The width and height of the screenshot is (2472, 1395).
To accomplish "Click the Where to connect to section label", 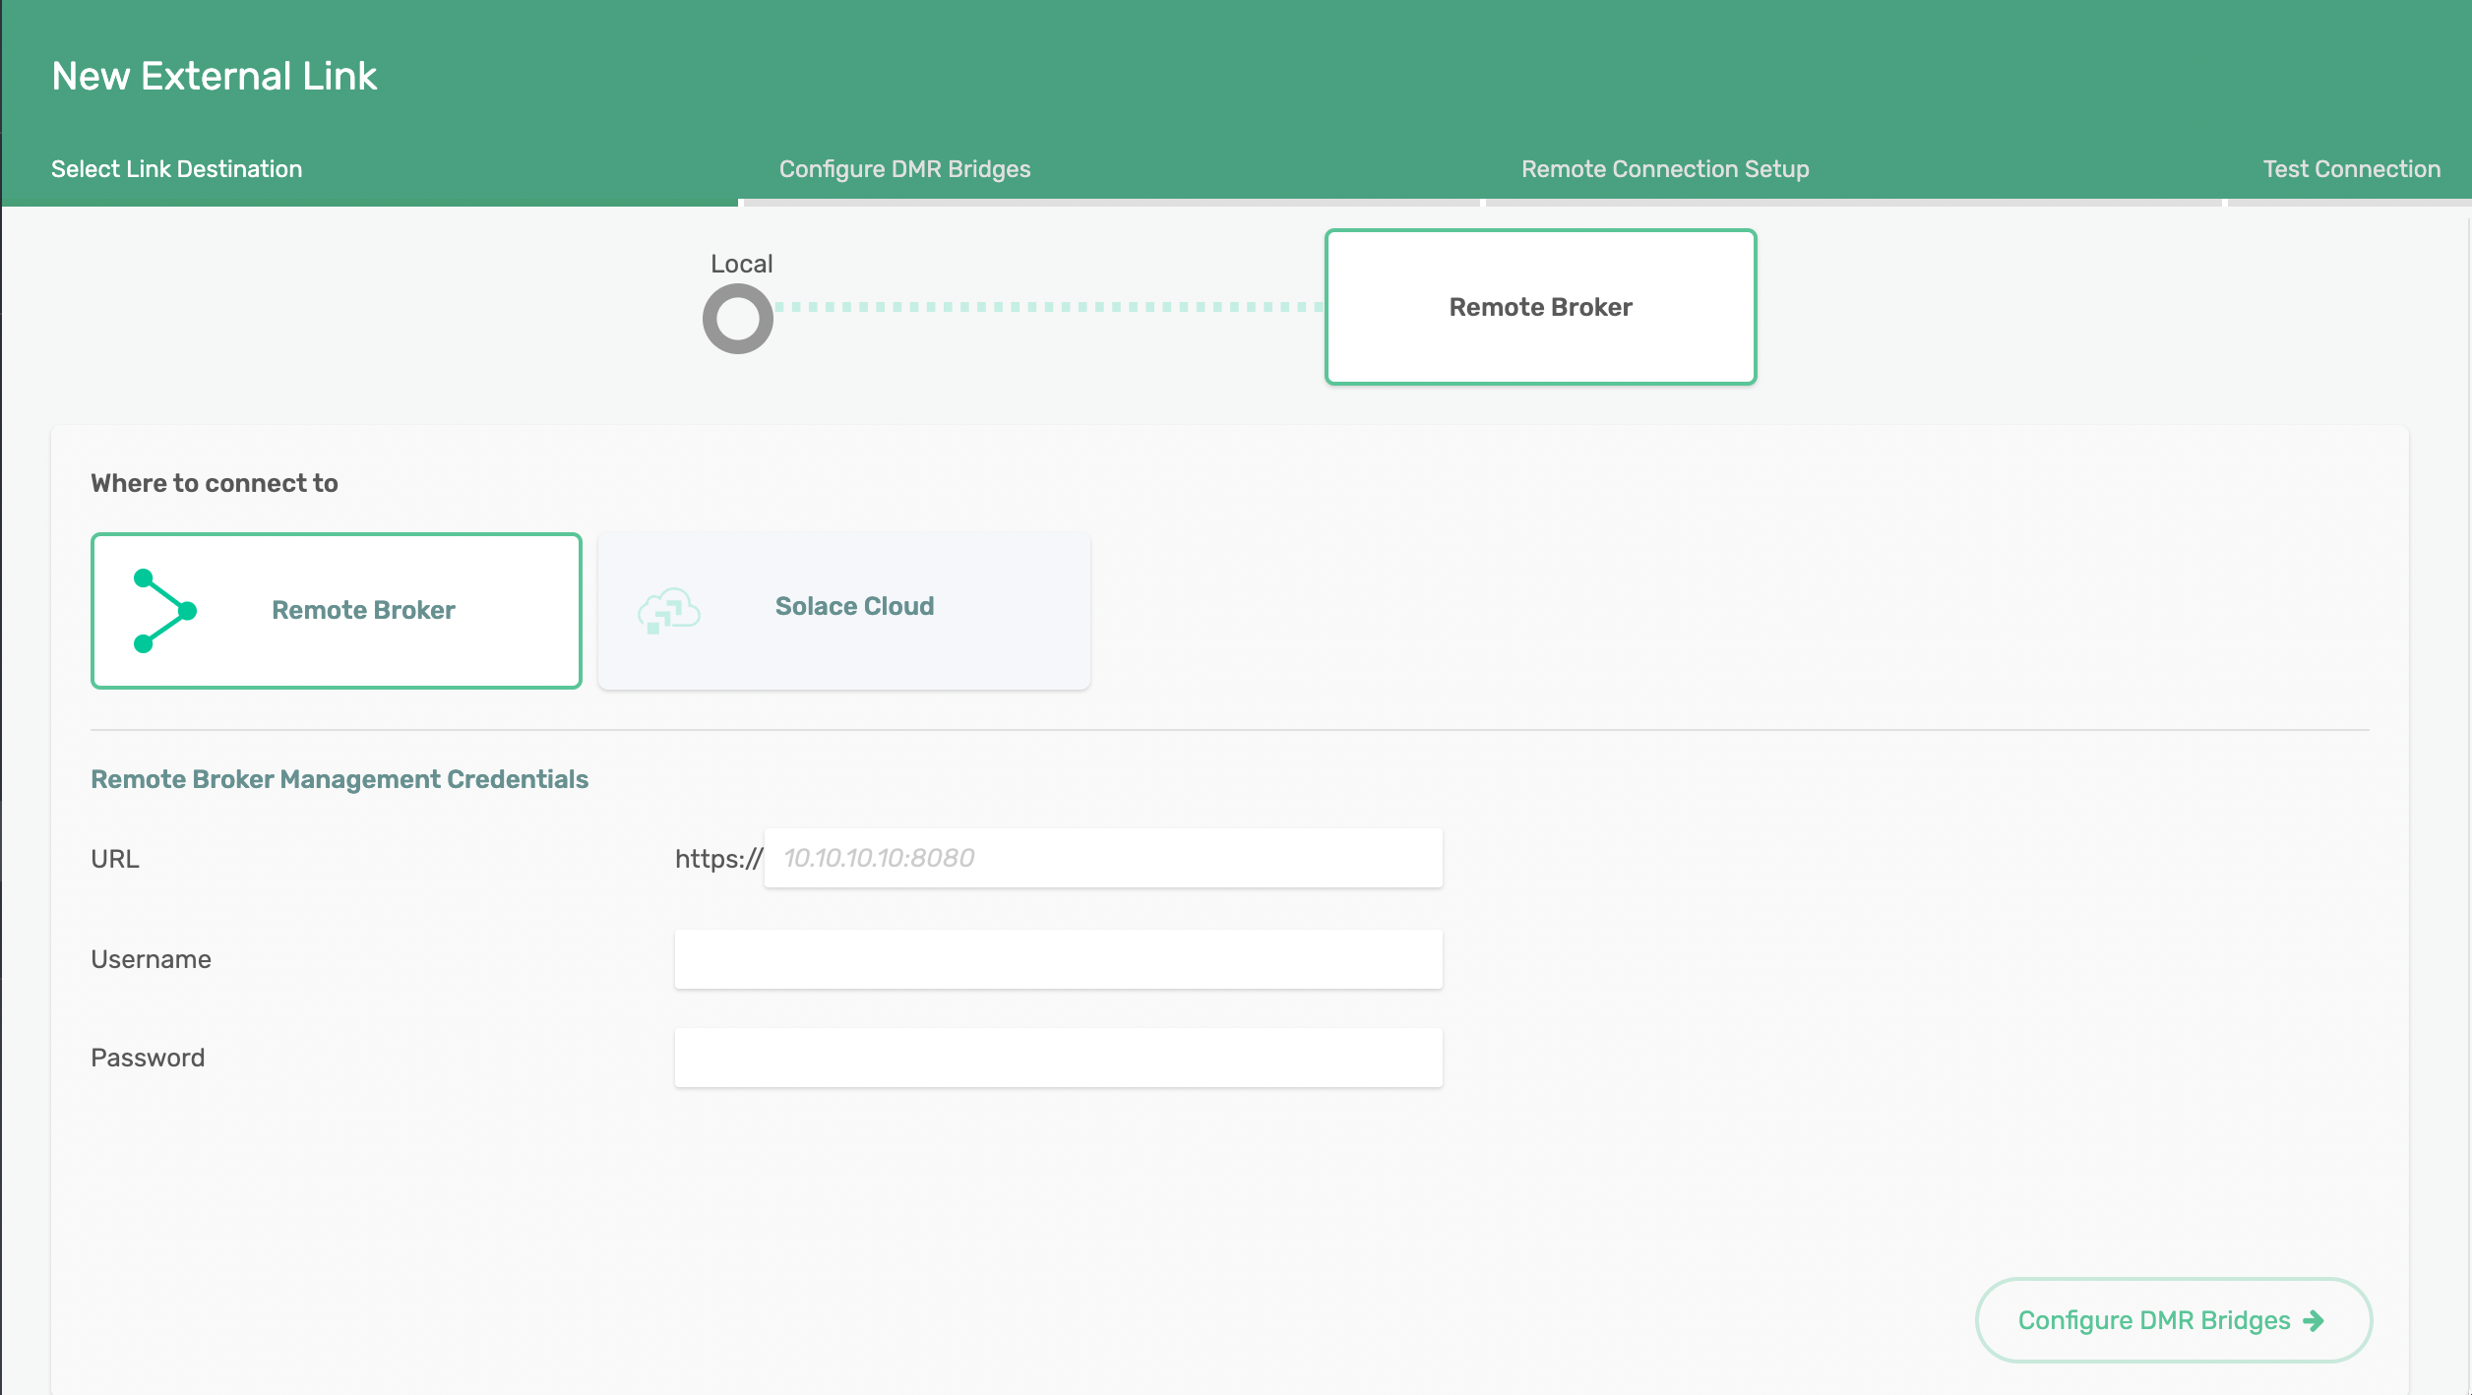I will [215, 483].
